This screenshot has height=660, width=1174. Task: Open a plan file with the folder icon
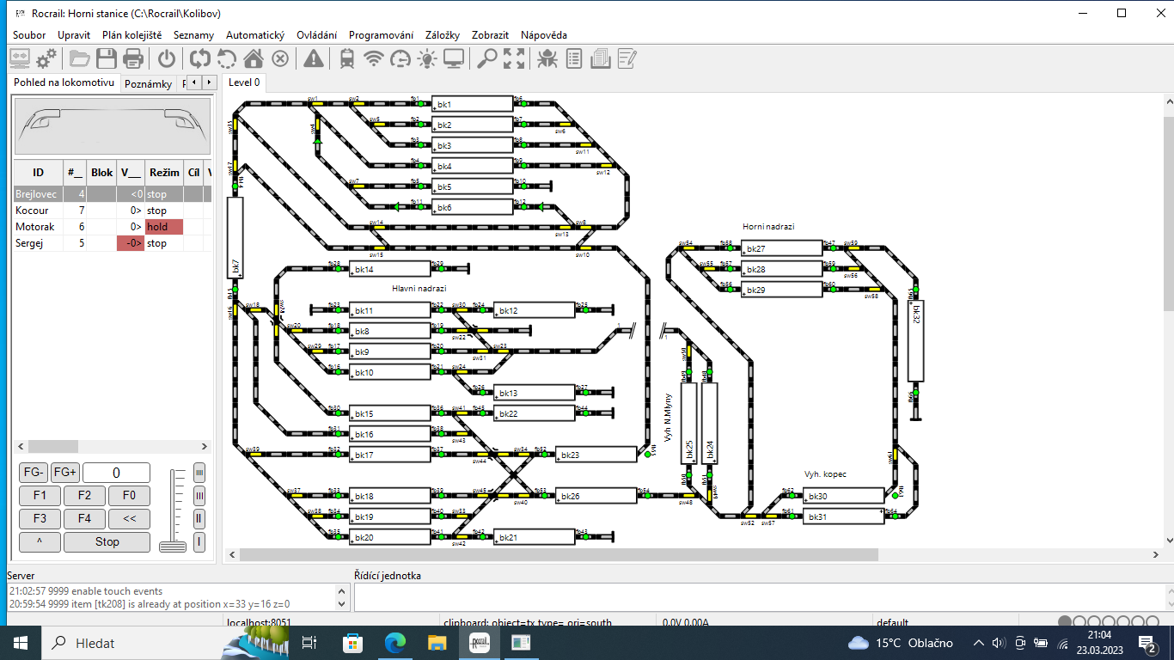point(80,58)
